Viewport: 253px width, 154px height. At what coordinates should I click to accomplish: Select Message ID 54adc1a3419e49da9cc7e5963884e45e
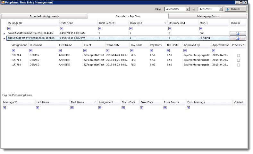(31, 33)
